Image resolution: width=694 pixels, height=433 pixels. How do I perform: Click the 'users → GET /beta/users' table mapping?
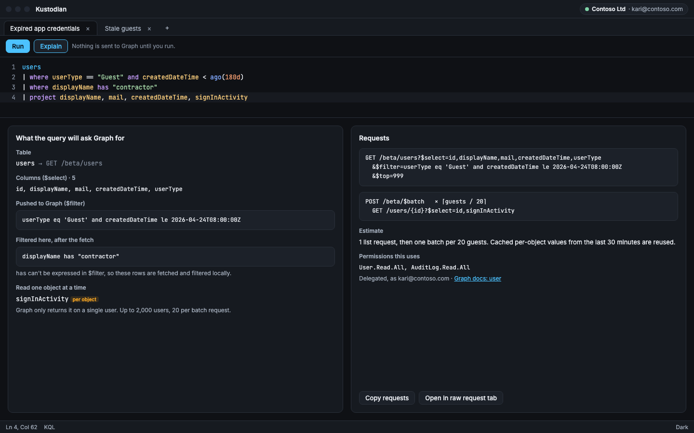[59, 164]
